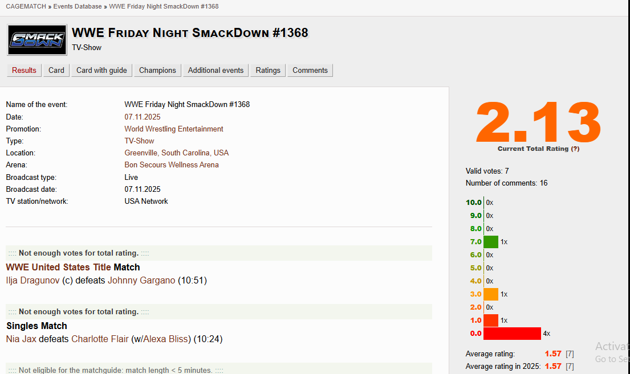
Task: Click 'Valid votes: 7' text
Action: pyautogui.click(x=487, y=171)
